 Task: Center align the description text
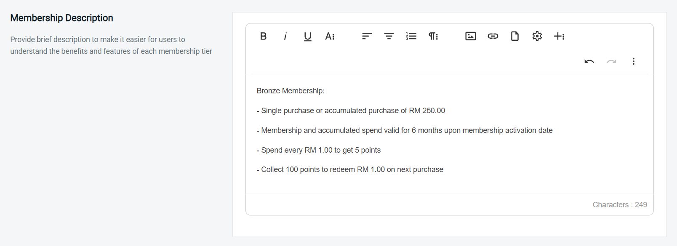389,36
